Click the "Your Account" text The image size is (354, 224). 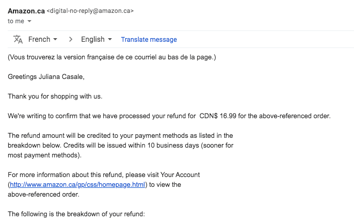[x=180, y=175]
